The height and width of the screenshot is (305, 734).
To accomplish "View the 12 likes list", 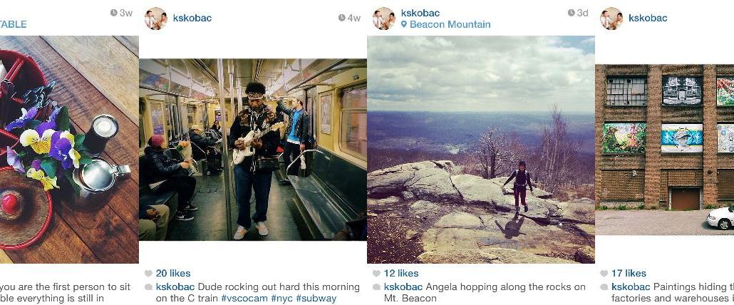I will (x=401, y=273).
